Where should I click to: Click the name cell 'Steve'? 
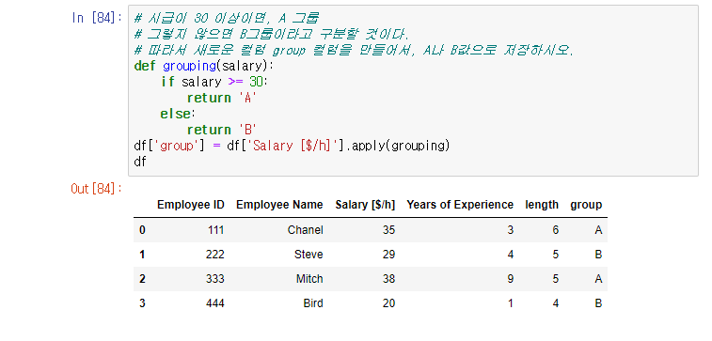point(309,255)
